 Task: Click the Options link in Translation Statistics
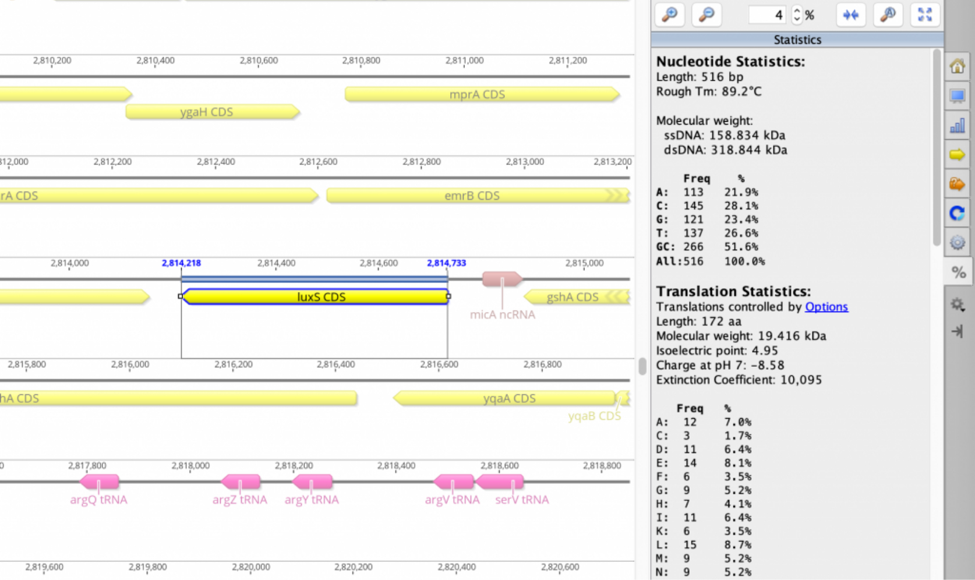826,307
